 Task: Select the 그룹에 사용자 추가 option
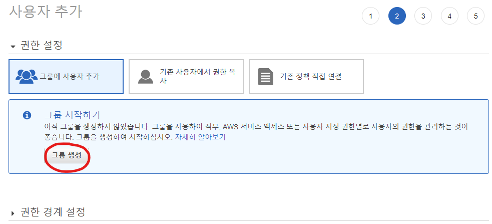click(x=66, y=77)
